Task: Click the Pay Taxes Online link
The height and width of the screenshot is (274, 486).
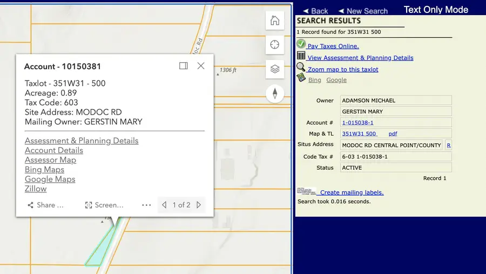Action: tap(333, 46)
